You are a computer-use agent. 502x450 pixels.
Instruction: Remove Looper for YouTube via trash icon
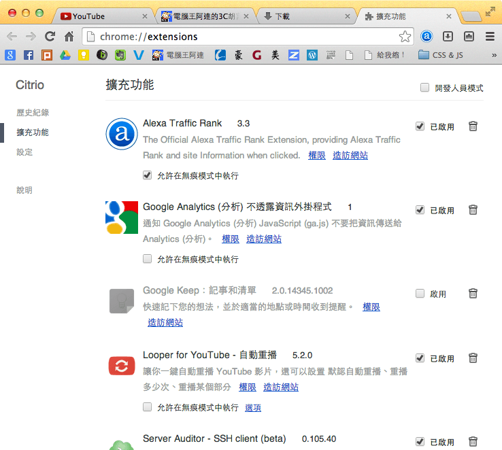click(473, 358)
